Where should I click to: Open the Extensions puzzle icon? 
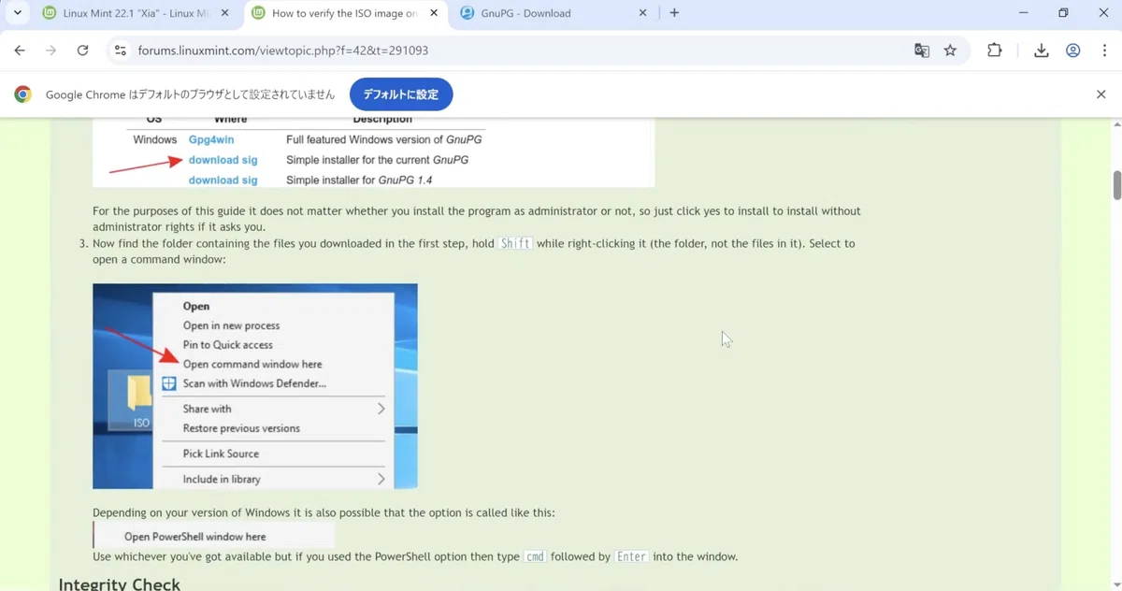[x=994, y=50]
